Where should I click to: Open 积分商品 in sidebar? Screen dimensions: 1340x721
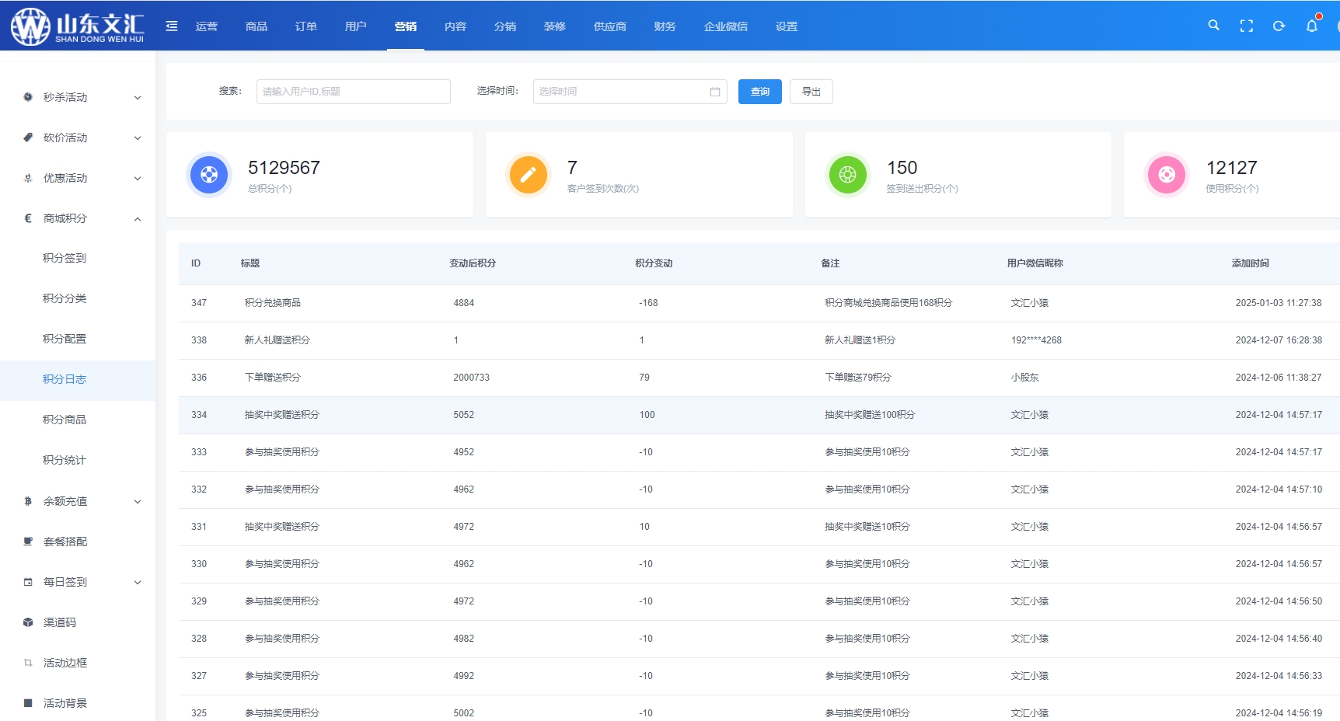pyautogui.click(x=65, y=420)
